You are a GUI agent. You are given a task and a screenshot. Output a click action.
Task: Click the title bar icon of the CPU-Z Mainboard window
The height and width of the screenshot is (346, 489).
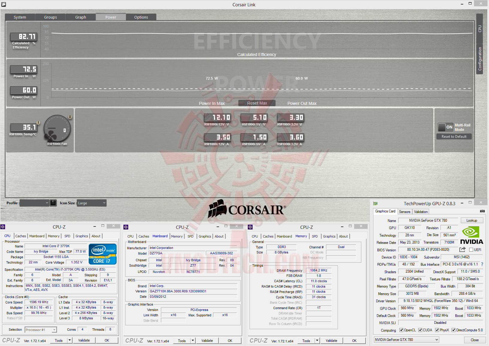[126, 227]
